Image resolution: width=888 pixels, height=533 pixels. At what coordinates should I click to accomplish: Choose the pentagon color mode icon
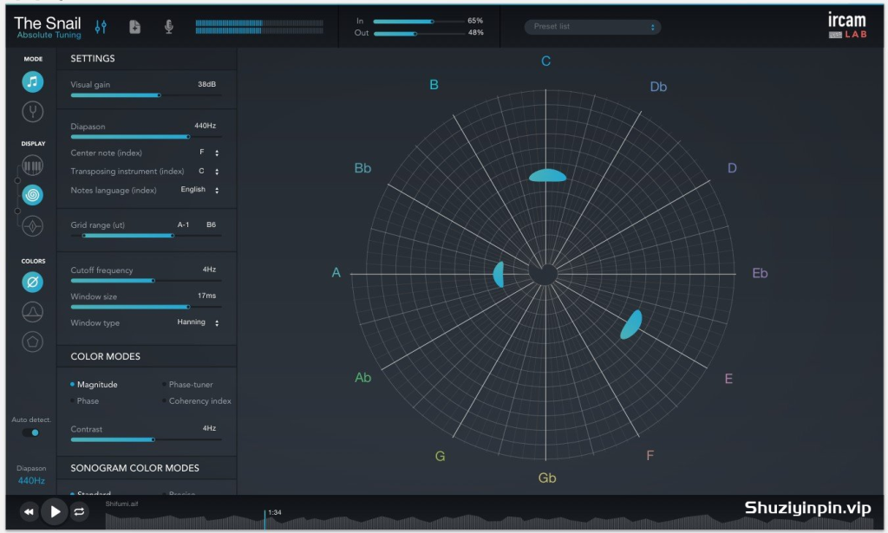(33, 341)
